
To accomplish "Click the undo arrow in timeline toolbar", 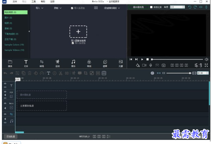I will [x=5, y=73].
